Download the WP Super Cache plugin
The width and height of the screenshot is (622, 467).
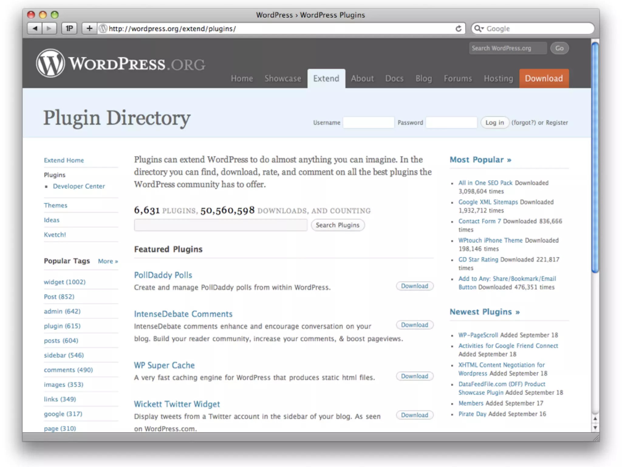click(414, 376)
